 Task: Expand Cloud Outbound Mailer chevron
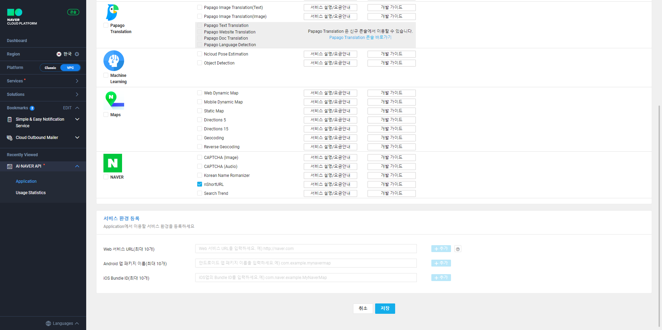click(77, 138)
